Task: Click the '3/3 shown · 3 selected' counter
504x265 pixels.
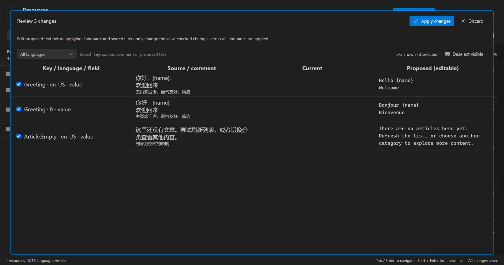Action: click(x=417, y=54)
